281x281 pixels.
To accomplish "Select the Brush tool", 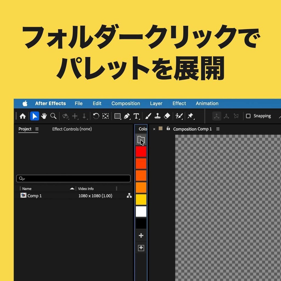I will point(148,116).
